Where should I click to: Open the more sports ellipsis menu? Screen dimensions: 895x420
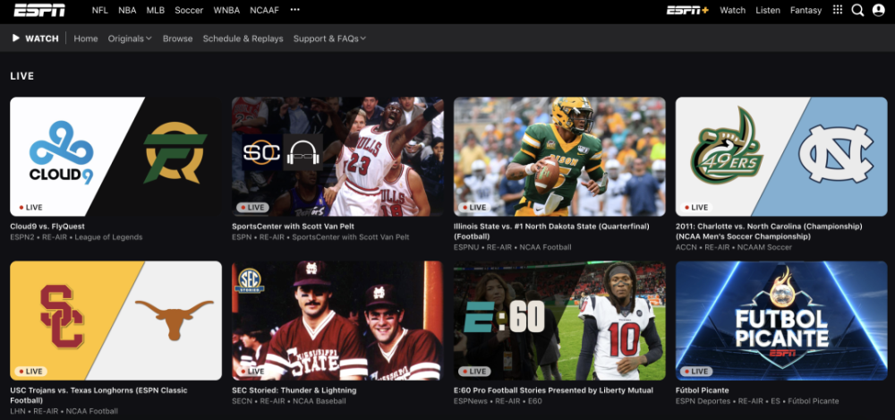(295, 10)
